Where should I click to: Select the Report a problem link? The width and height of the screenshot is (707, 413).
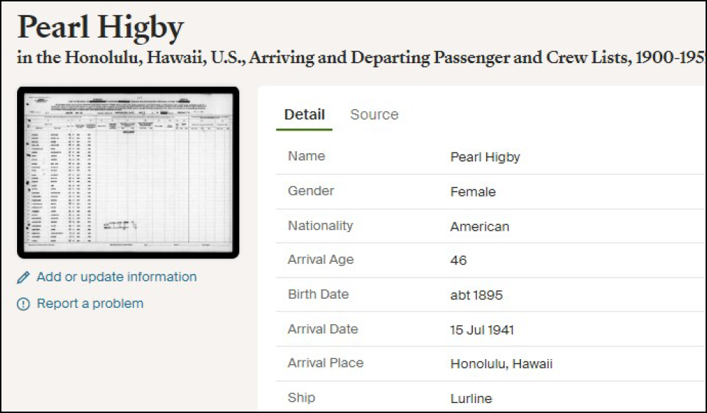pyautogui.click(x=90, y=304)
